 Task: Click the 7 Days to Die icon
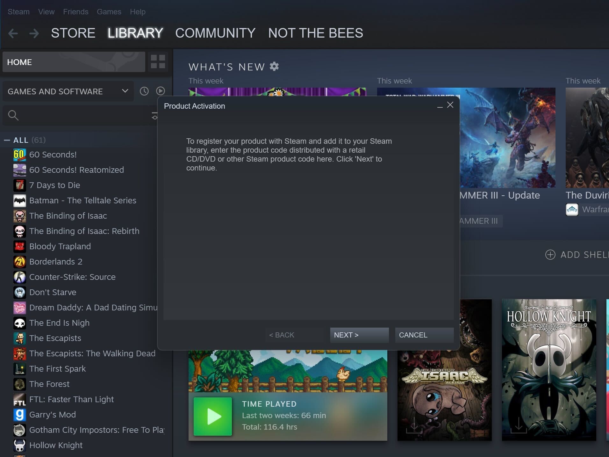point(19,185)
